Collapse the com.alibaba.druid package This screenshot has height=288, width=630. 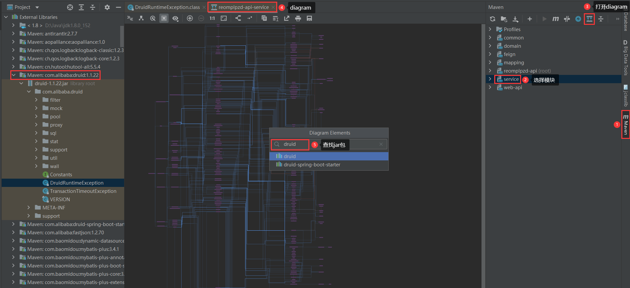29,92
